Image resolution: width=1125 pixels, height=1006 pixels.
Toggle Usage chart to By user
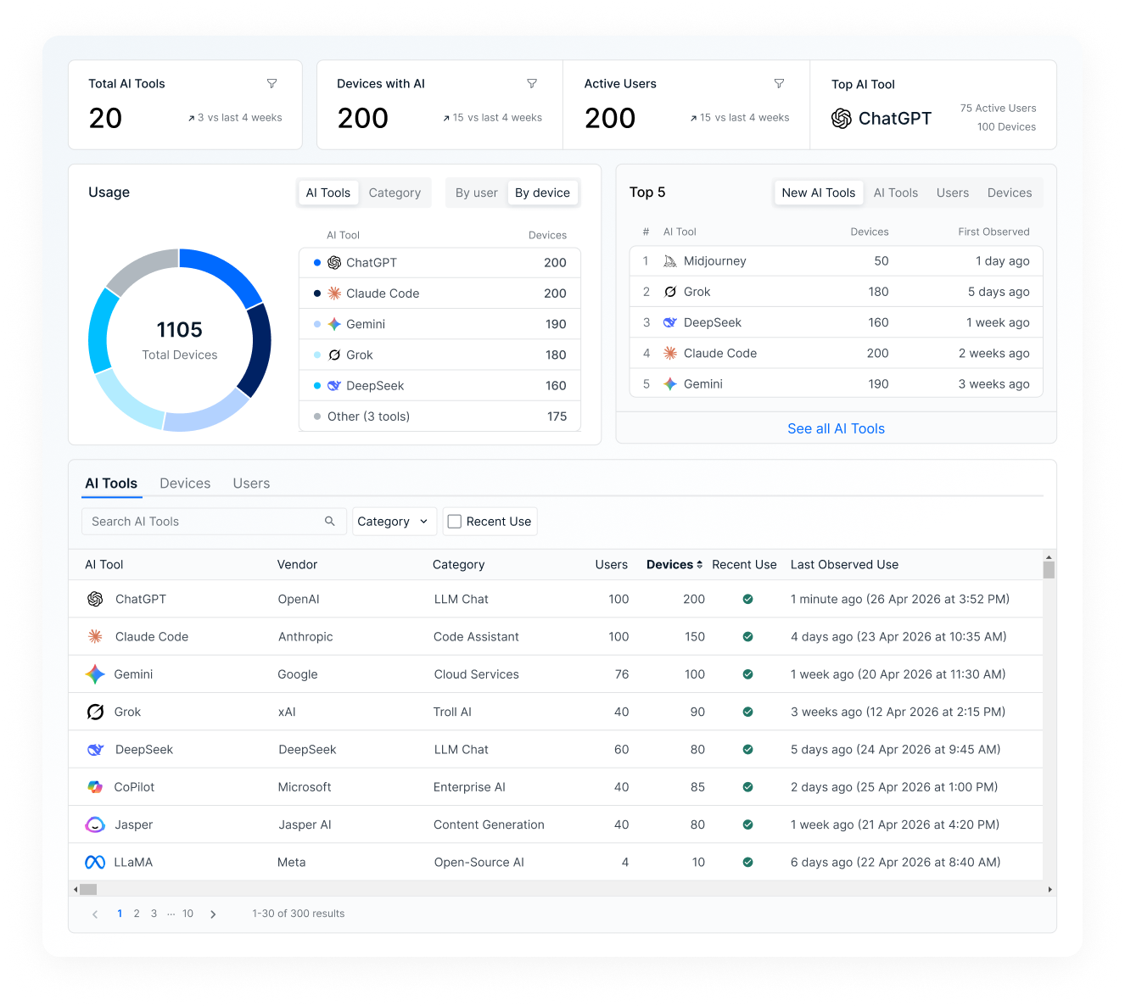click(x=477, y=193)
